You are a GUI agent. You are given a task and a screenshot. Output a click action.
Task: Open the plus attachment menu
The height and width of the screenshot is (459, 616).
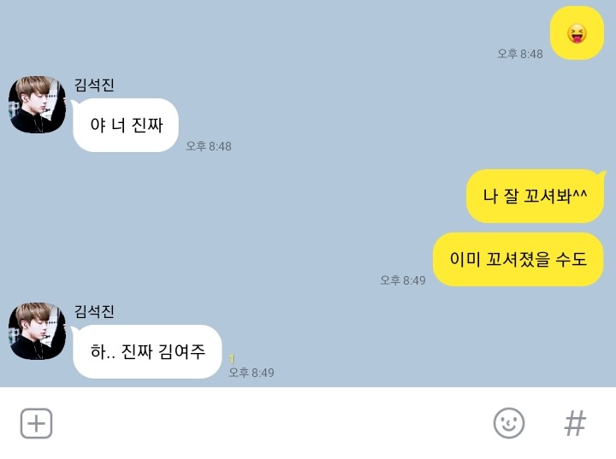pos(36,423)
